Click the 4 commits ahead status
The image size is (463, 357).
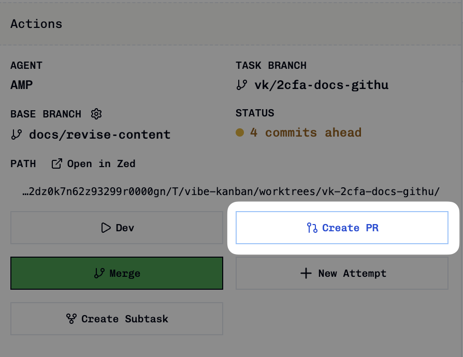pos(306,132)
